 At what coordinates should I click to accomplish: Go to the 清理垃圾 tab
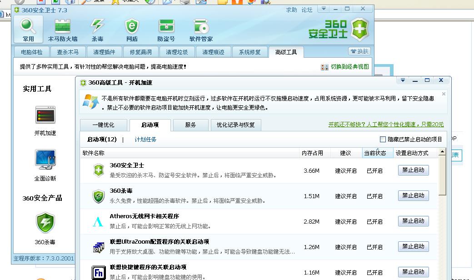pyautogui.click(x=177, y=52)
